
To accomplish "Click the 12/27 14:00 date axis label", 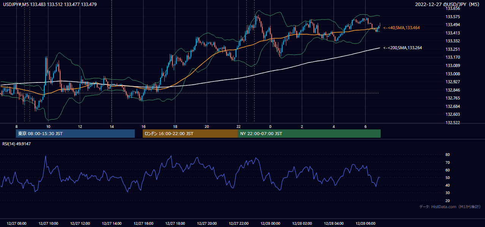I will (112, 224).
